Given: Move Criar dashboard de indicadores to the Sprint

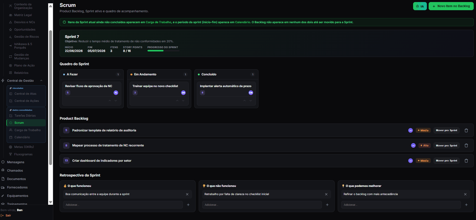Looking at the screenshot, I should click(446, 161).
